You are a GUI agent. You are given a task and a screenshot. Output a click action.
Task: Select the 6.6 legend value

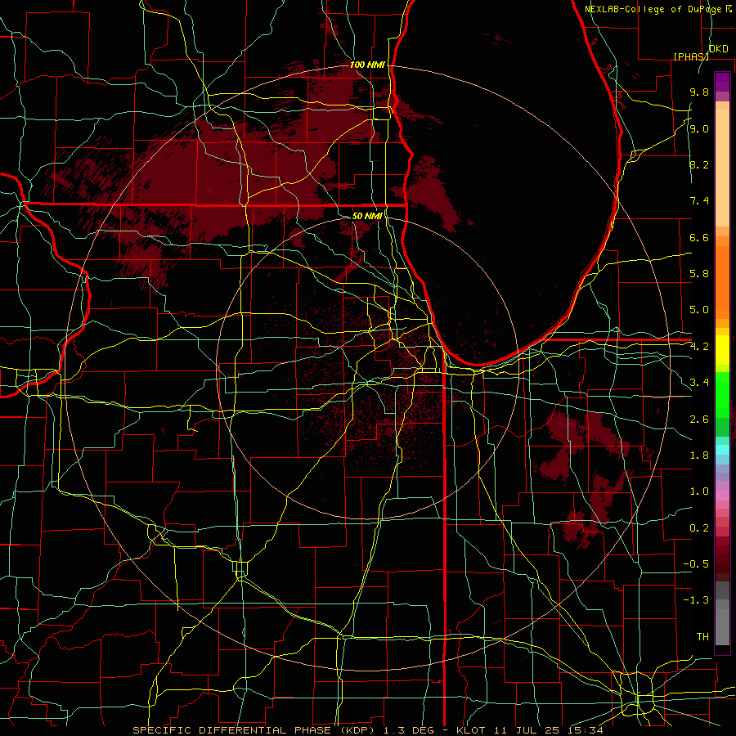coord(699,238)
